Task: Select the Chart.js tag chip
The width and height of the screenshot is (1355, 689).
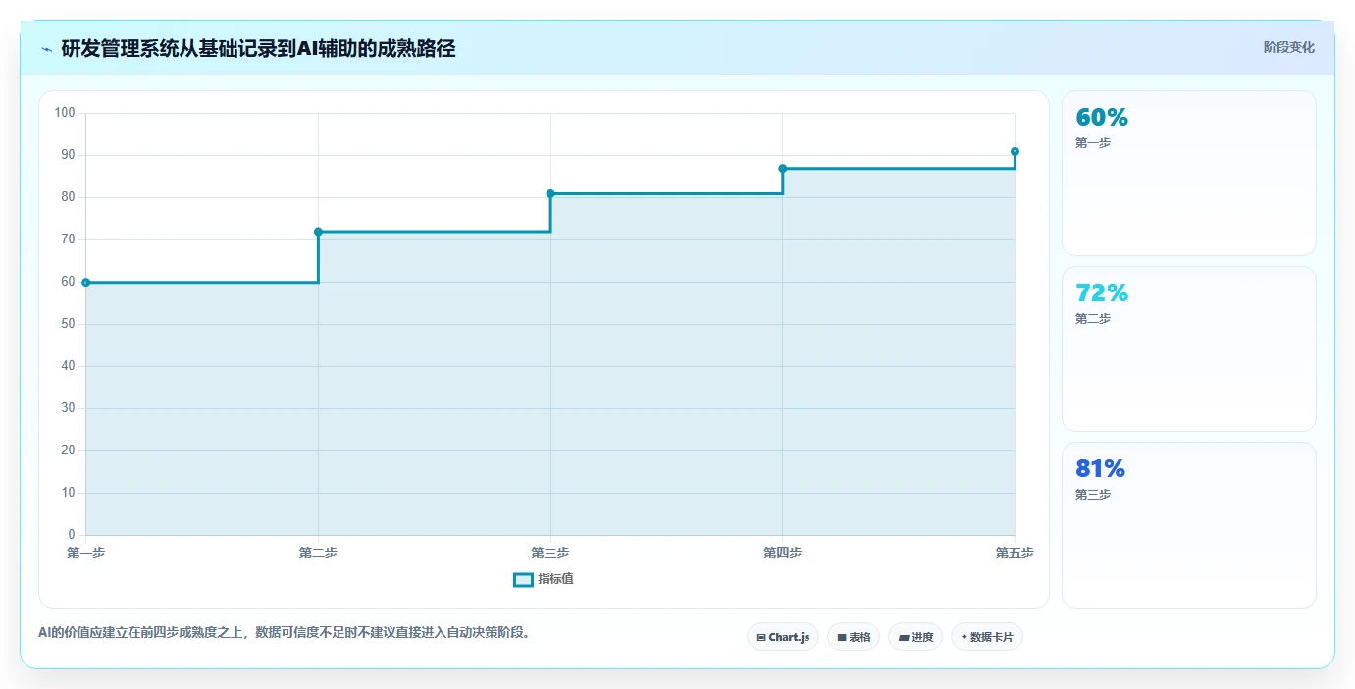Action: (x=783, y=637)
